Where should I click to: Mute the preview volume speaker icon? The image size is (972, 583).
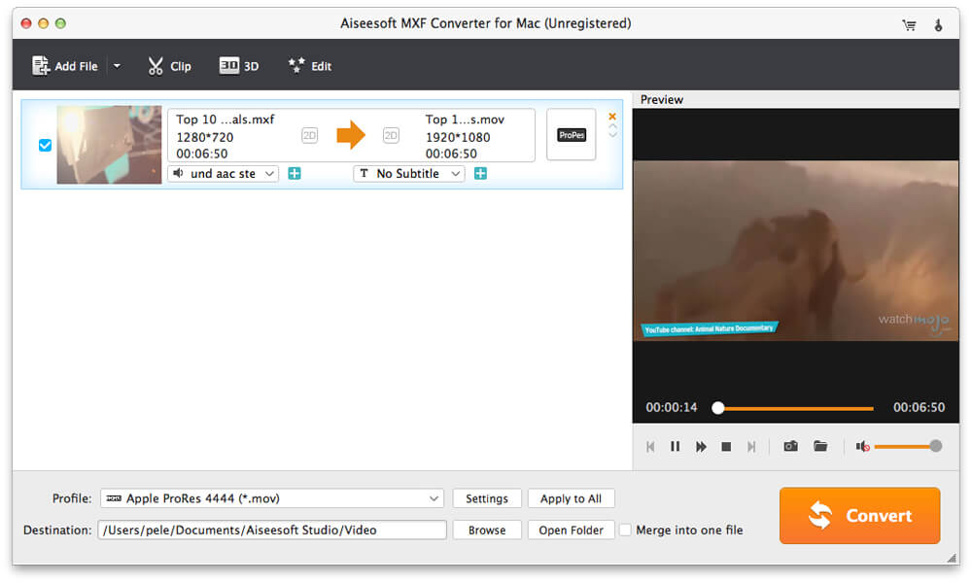(x=862, y=446)
